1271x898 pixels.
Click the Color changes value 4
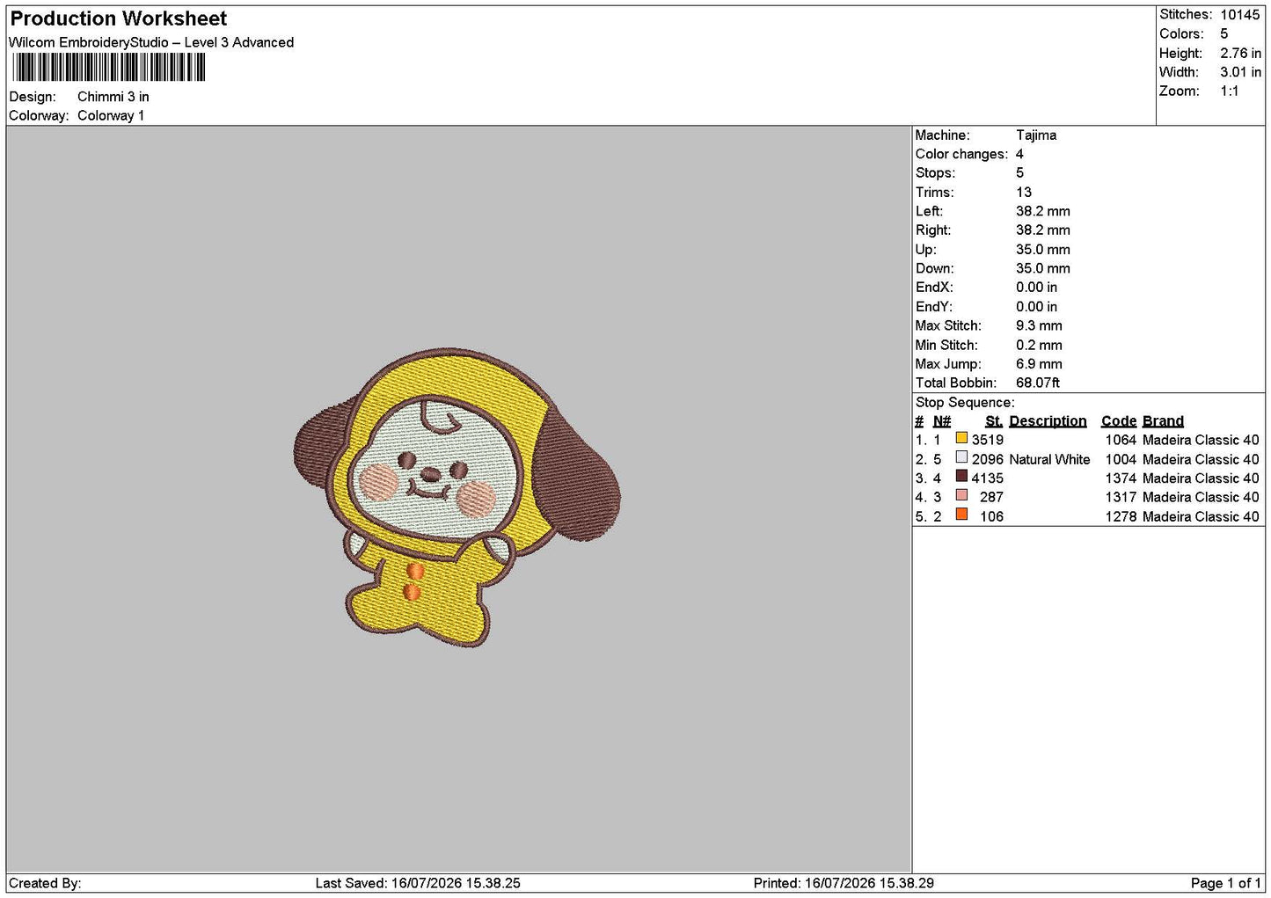coord(1019,154)
